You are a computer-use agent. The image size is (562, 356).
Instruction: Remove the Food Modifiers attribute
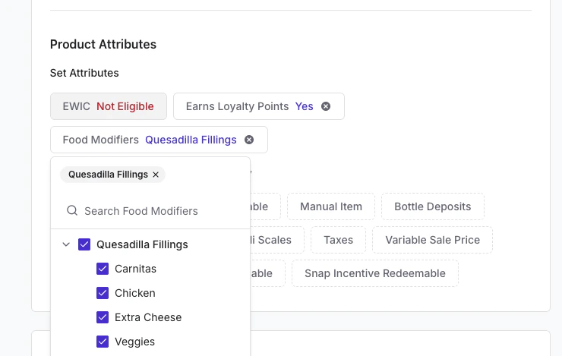249,140
